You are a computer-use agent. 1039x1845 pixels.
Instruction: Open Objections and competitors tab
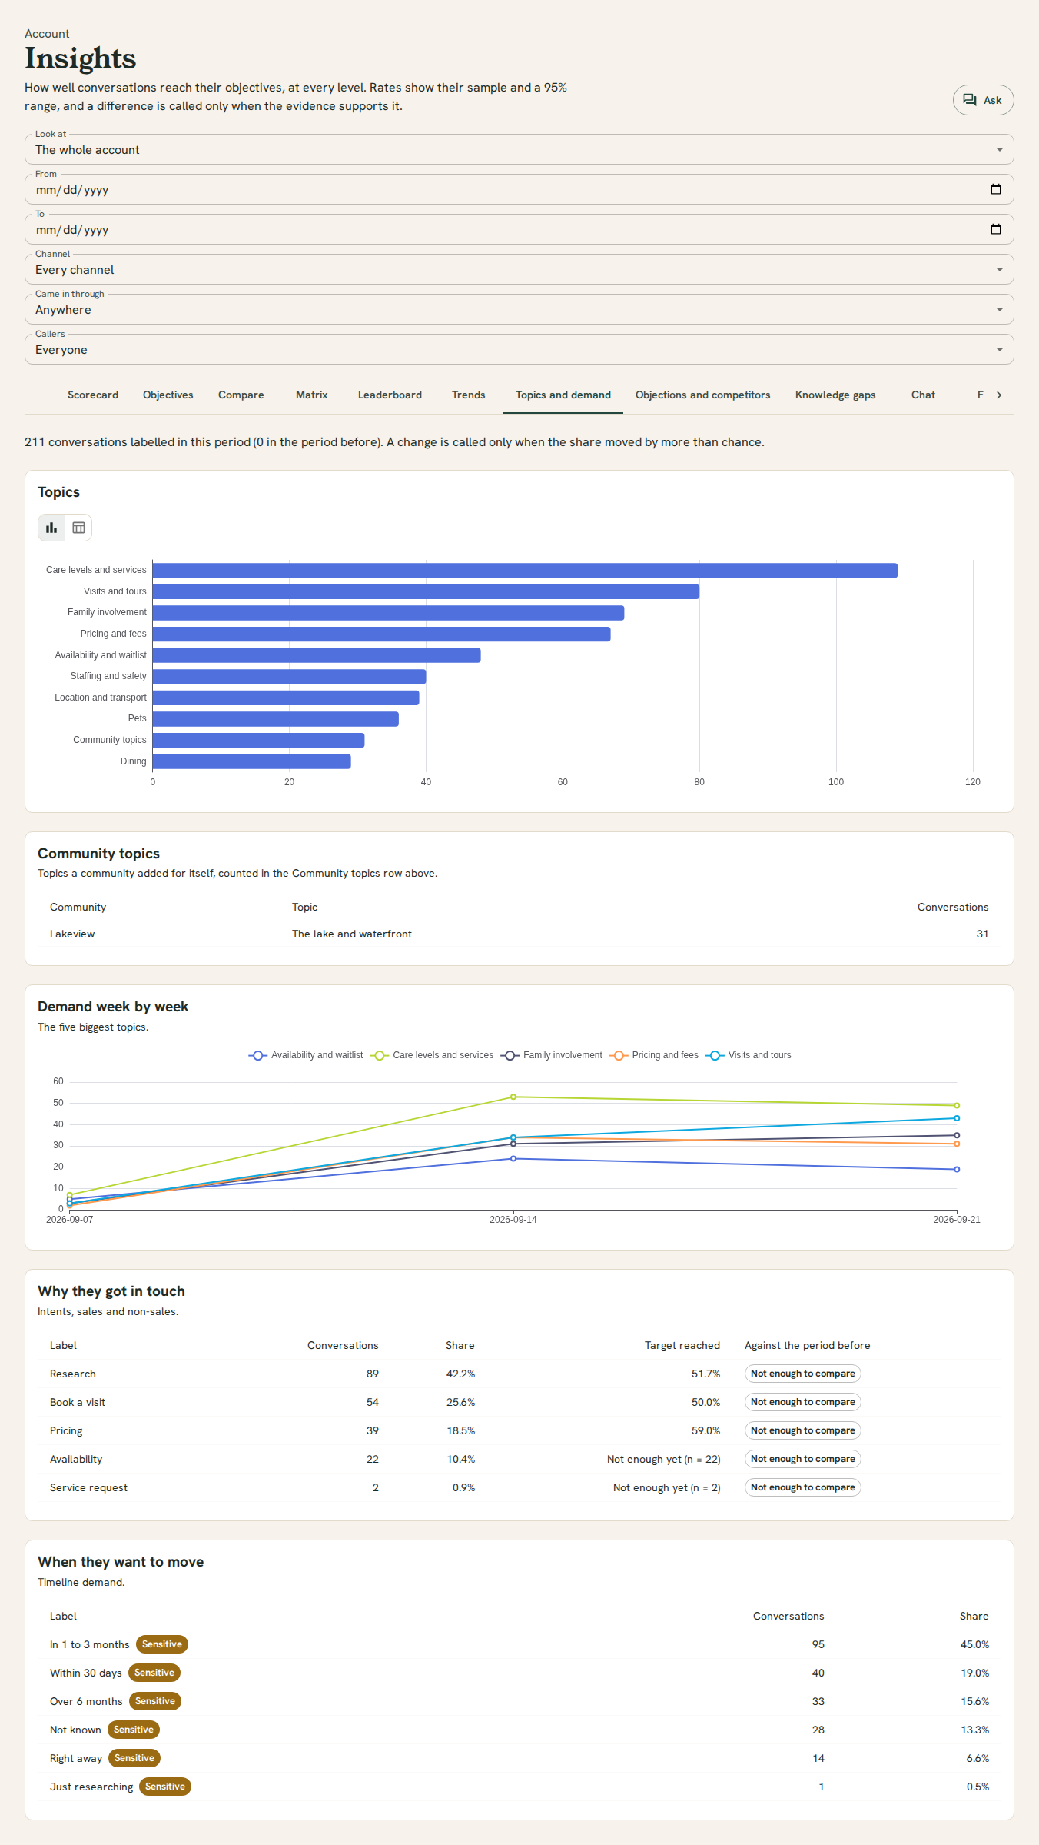pyautogui.click(x=703, y=395)
